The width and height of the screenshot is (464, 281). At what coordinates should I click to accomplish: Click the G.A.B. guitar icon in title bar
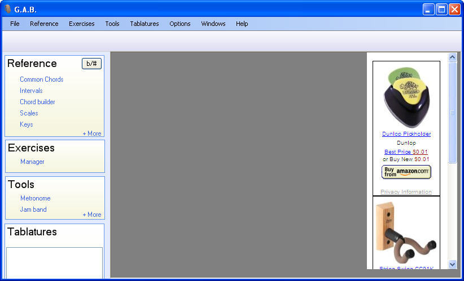pos(7,8)
